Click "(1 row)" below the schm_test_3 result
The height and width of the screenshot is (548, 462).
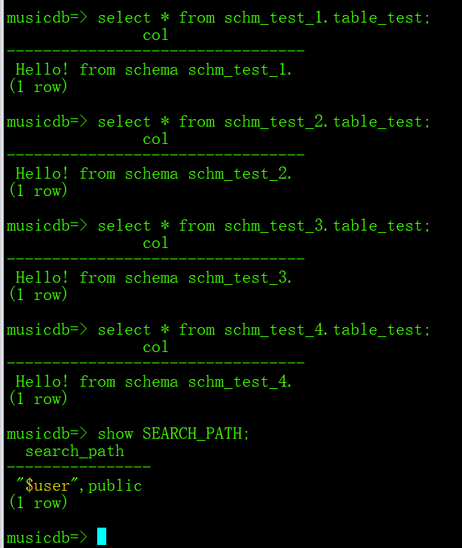click(x=38, y=295)
